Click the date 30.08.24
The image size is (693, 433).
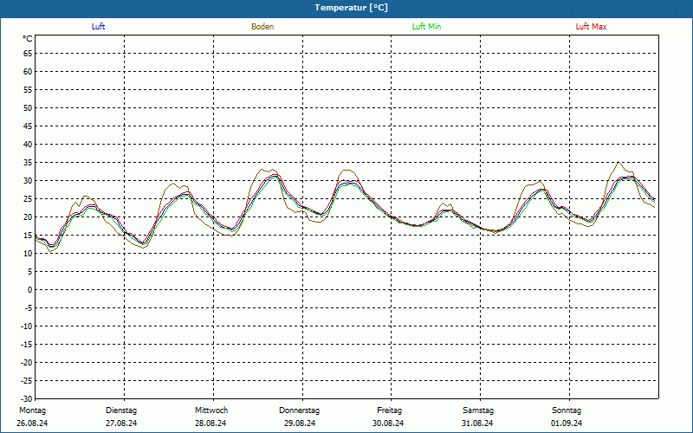click(x=388, y=423)
